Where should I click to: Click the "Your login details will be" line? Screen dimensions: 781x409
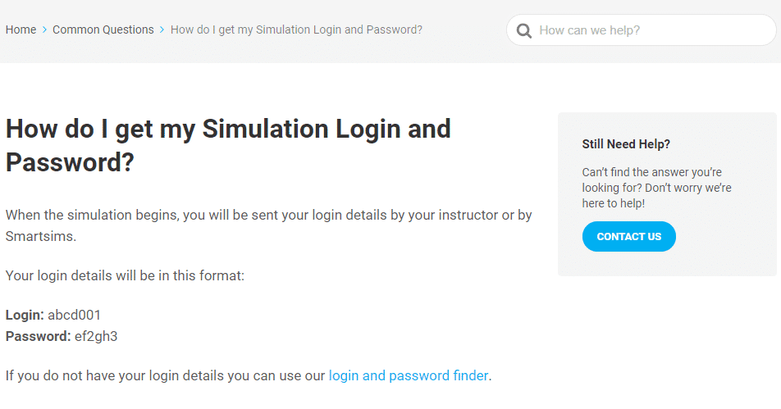pyautogui.click(x=125, y=275)
